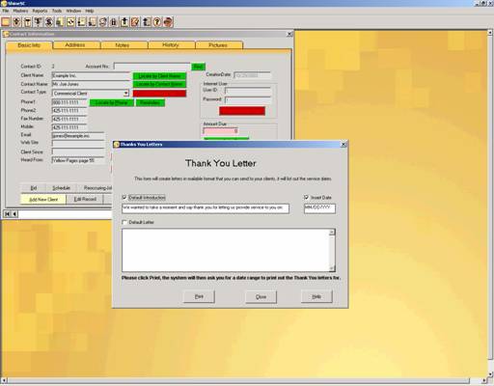This screenshot has height=386, width=494.
Task: Click the face icon at toolbar end
Action: point(168,22)
